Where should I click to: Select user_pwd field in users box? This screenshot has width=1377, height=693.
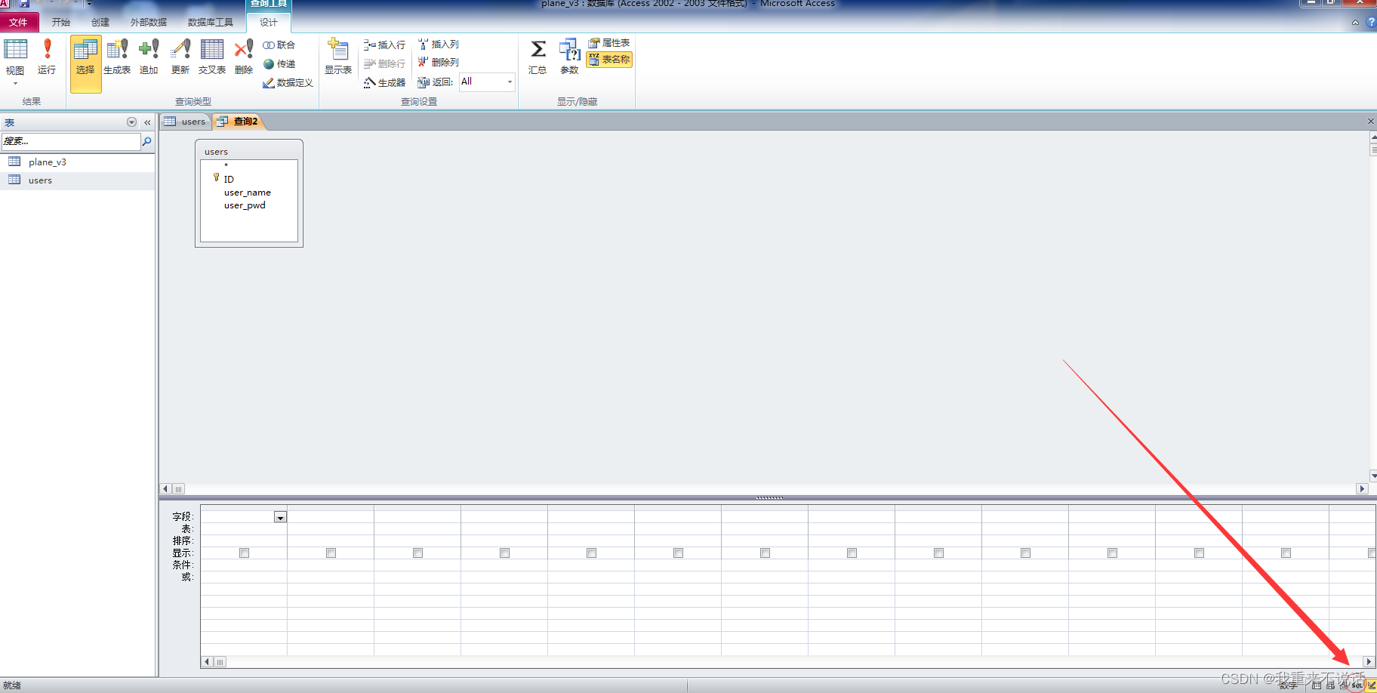point(245,205)
